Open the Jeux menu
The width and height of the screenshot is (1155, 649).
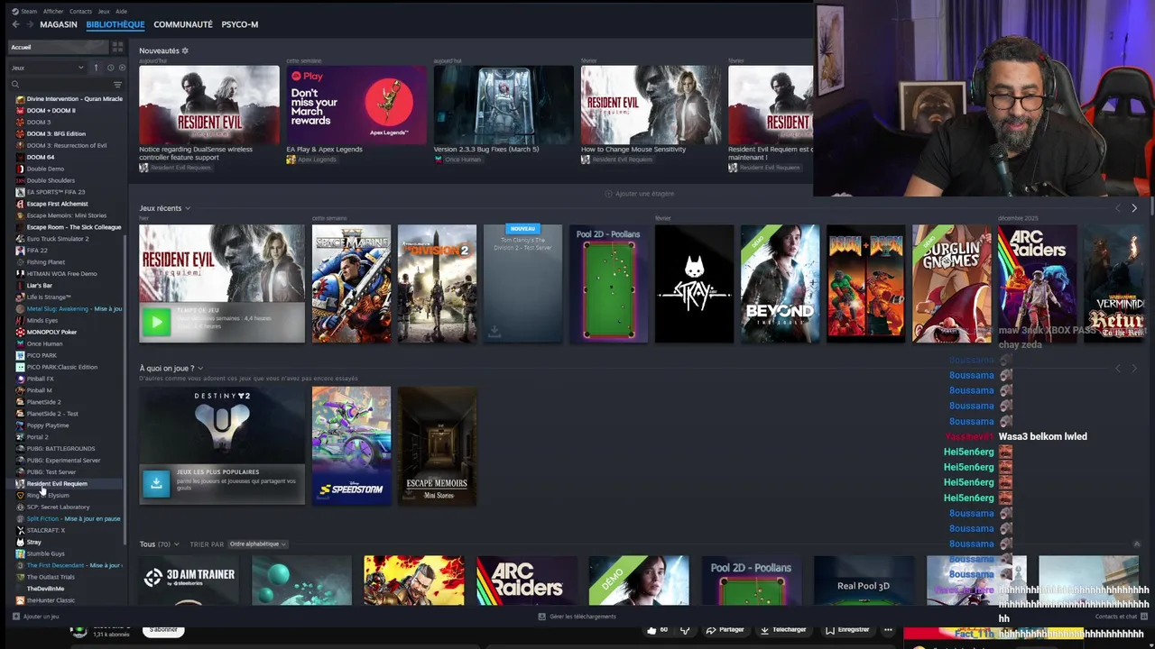(x=103, y=12)
